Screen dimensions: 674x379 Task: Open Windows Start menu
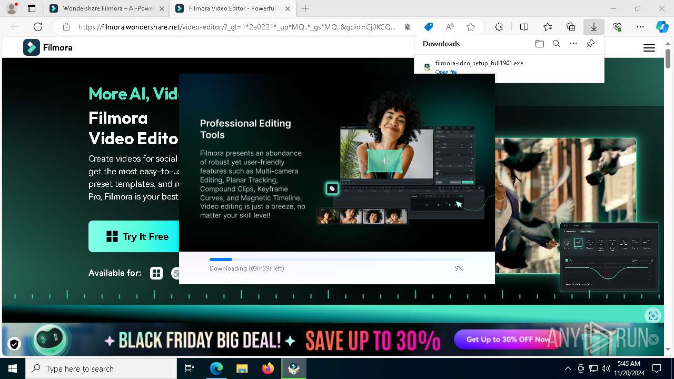click(12, 368)
